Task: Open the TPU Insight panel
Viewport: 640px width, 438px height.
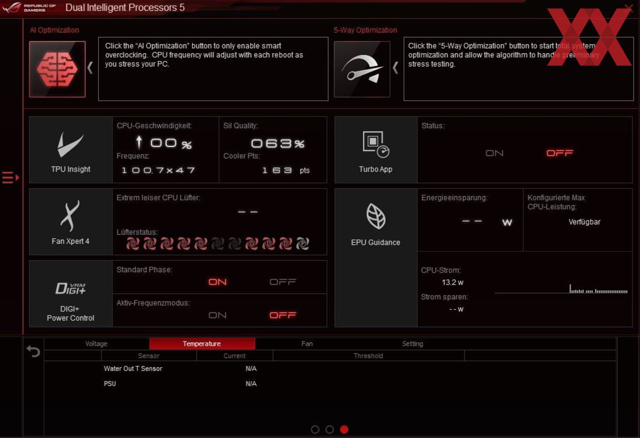Action: click(71, 150)
